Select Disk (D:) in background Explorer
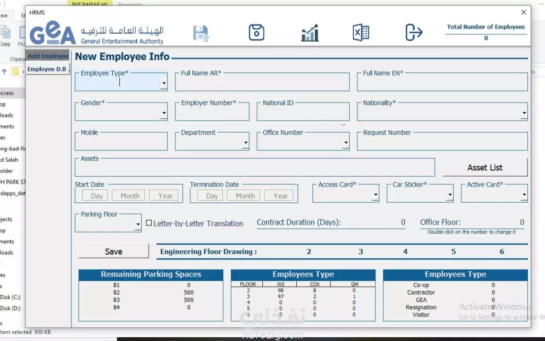This screenshot has height=341, width=545. click(10, 309)
